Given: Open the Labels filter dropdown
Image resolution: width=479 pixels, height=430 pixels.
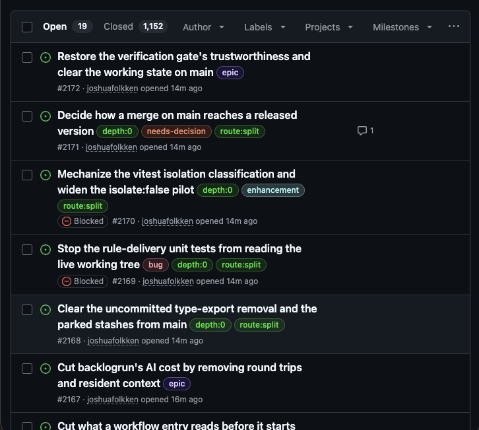Looking at the screenshot, I should pos(265,27).
